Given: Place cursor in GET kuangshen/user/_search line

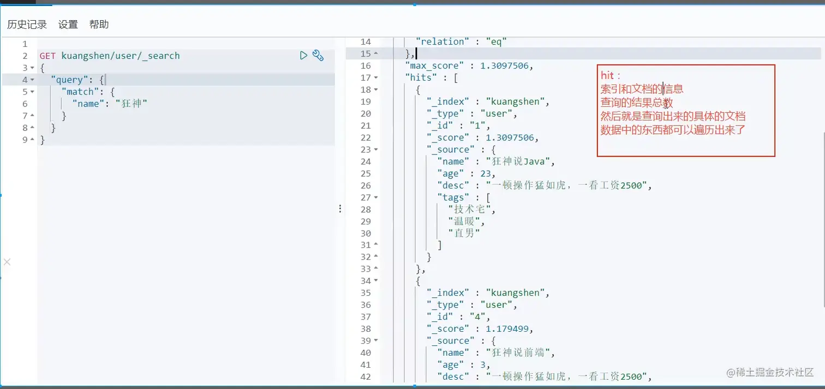Looking at the screenshot, I should click(x=110, y=56).
